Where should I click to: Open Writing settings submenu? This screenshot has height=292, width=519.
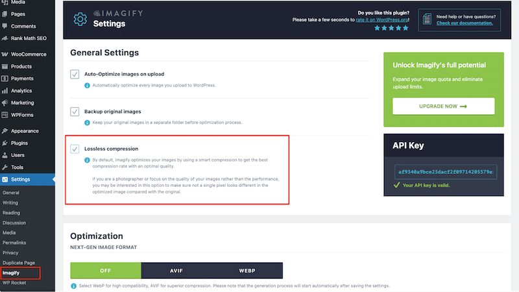tap(10, 202)
